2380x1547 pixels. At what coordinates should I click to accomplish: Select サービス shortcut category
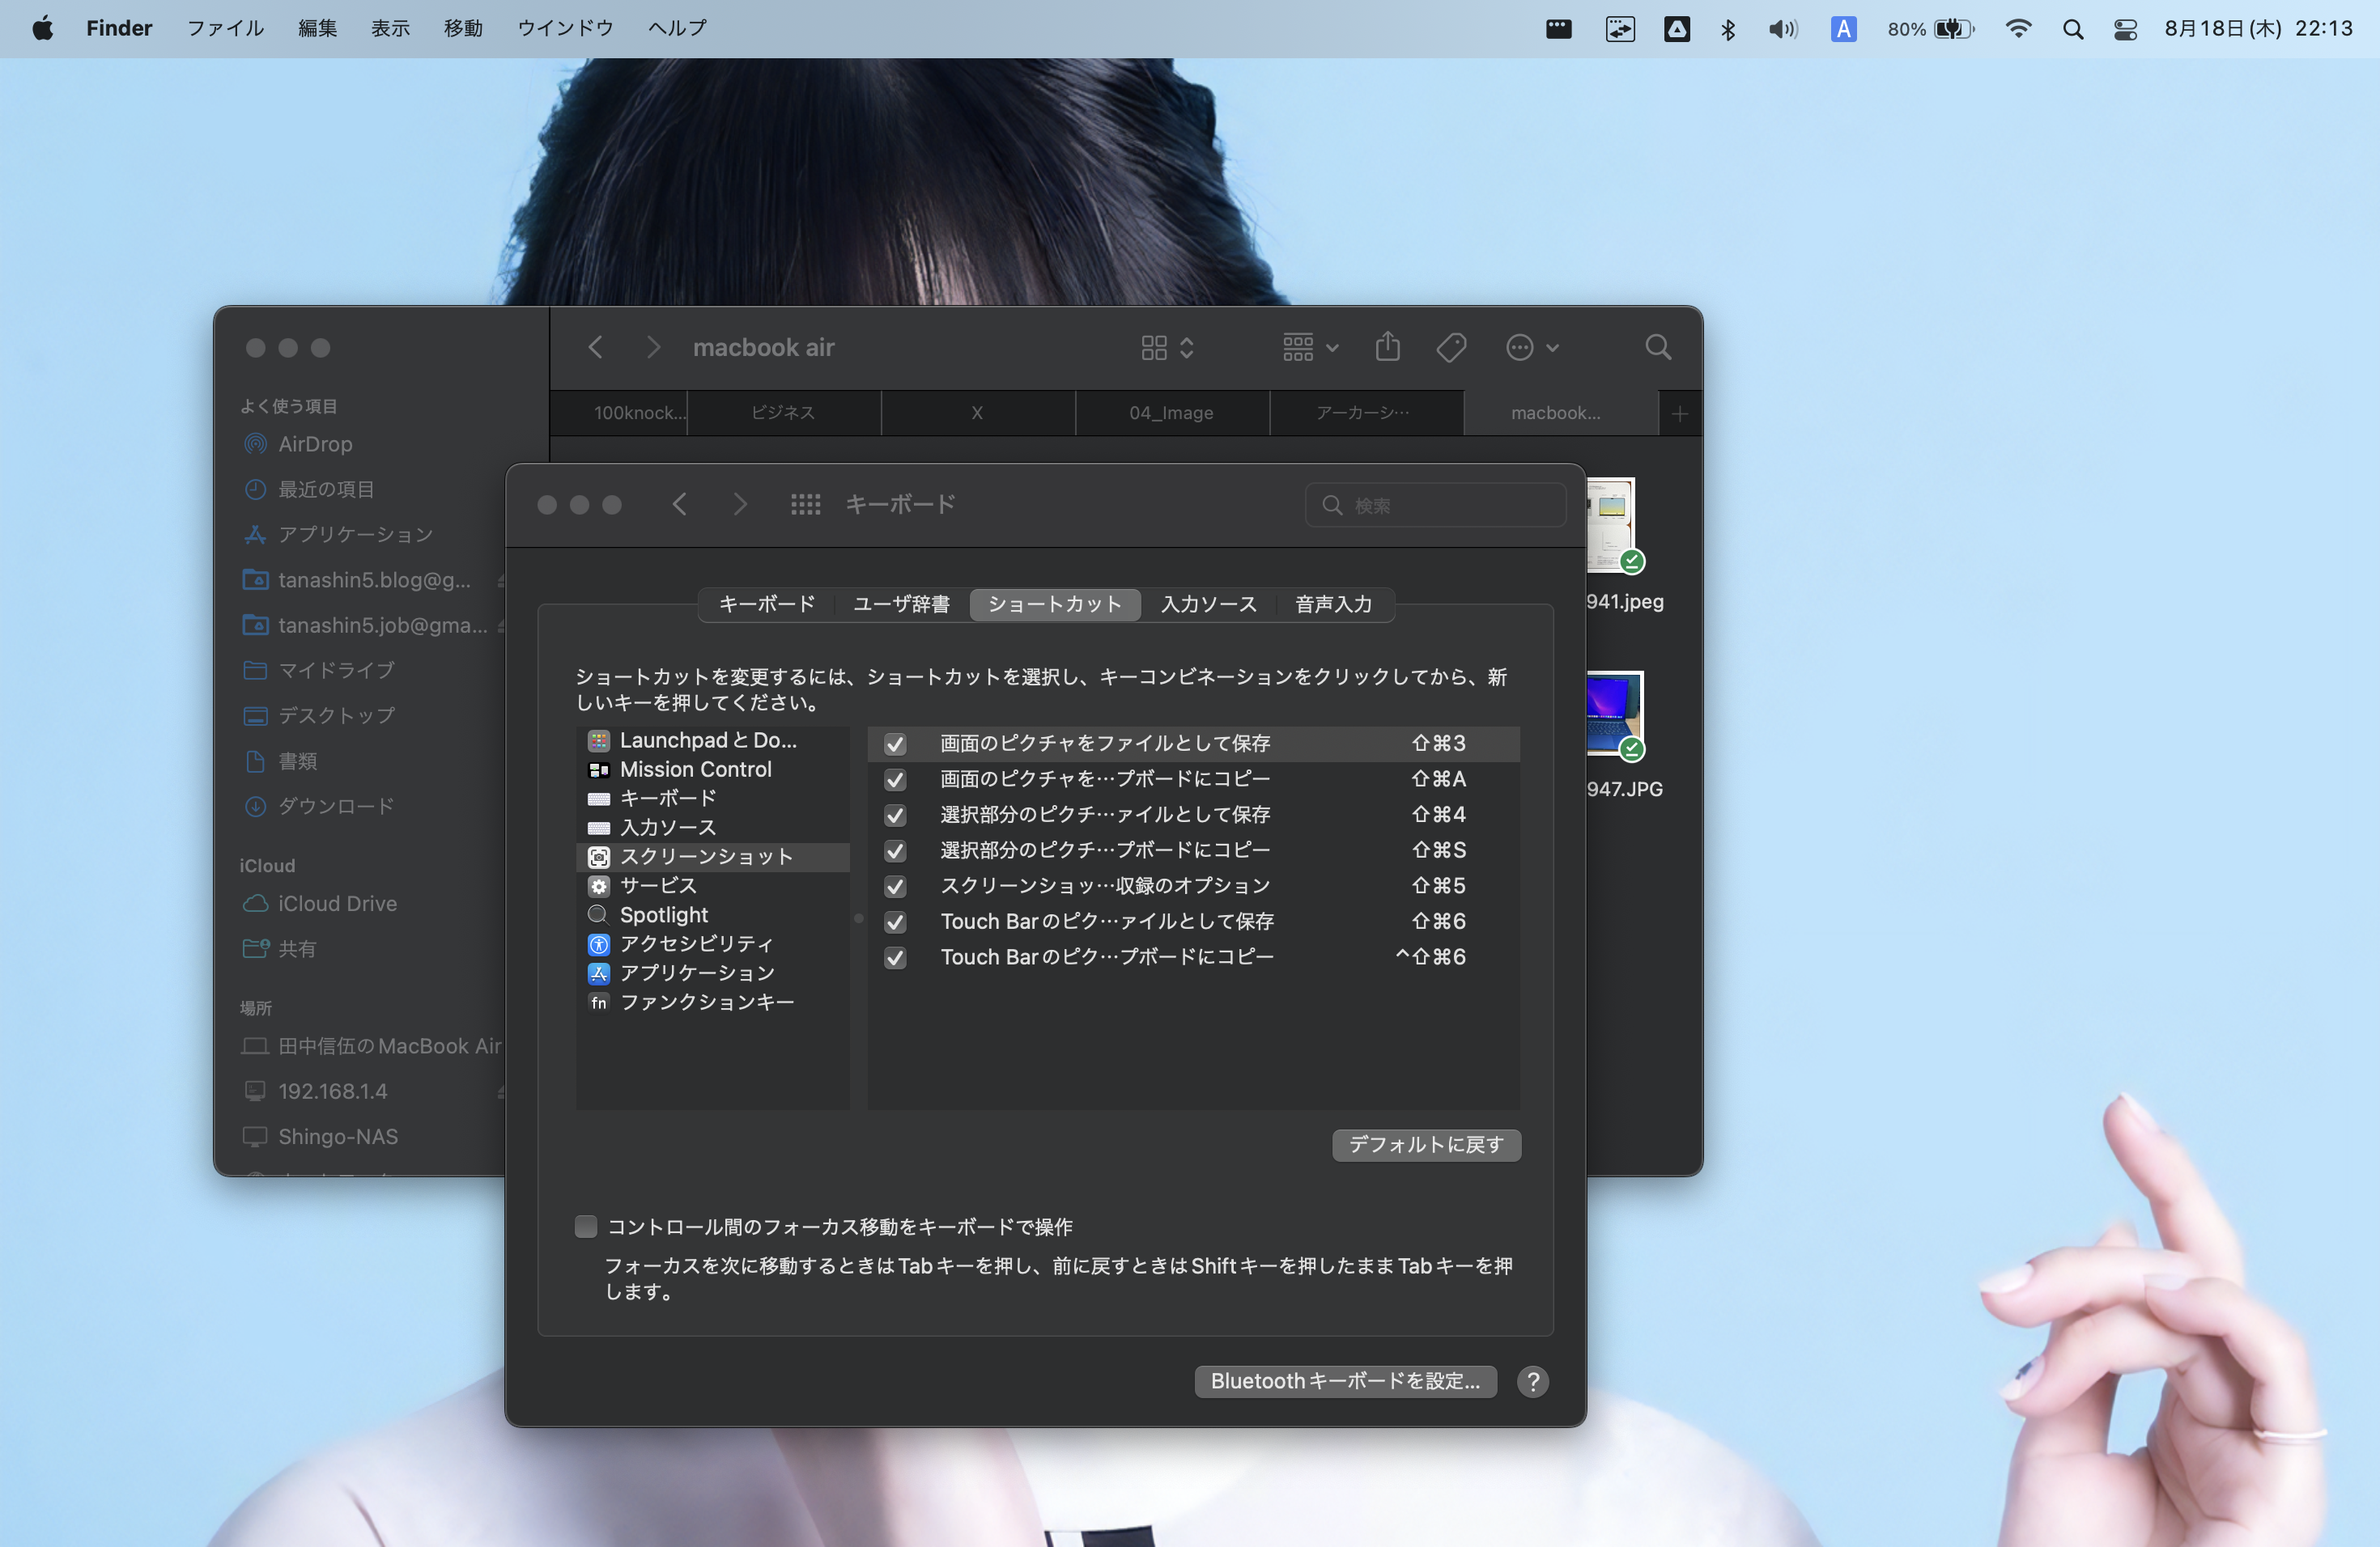712,885
